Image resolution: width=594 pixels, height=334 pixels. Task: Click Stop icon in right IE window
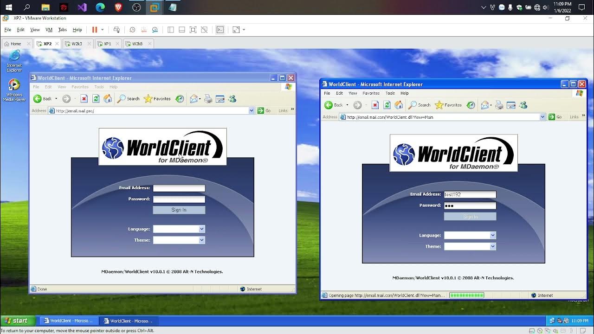click(375, 105)
